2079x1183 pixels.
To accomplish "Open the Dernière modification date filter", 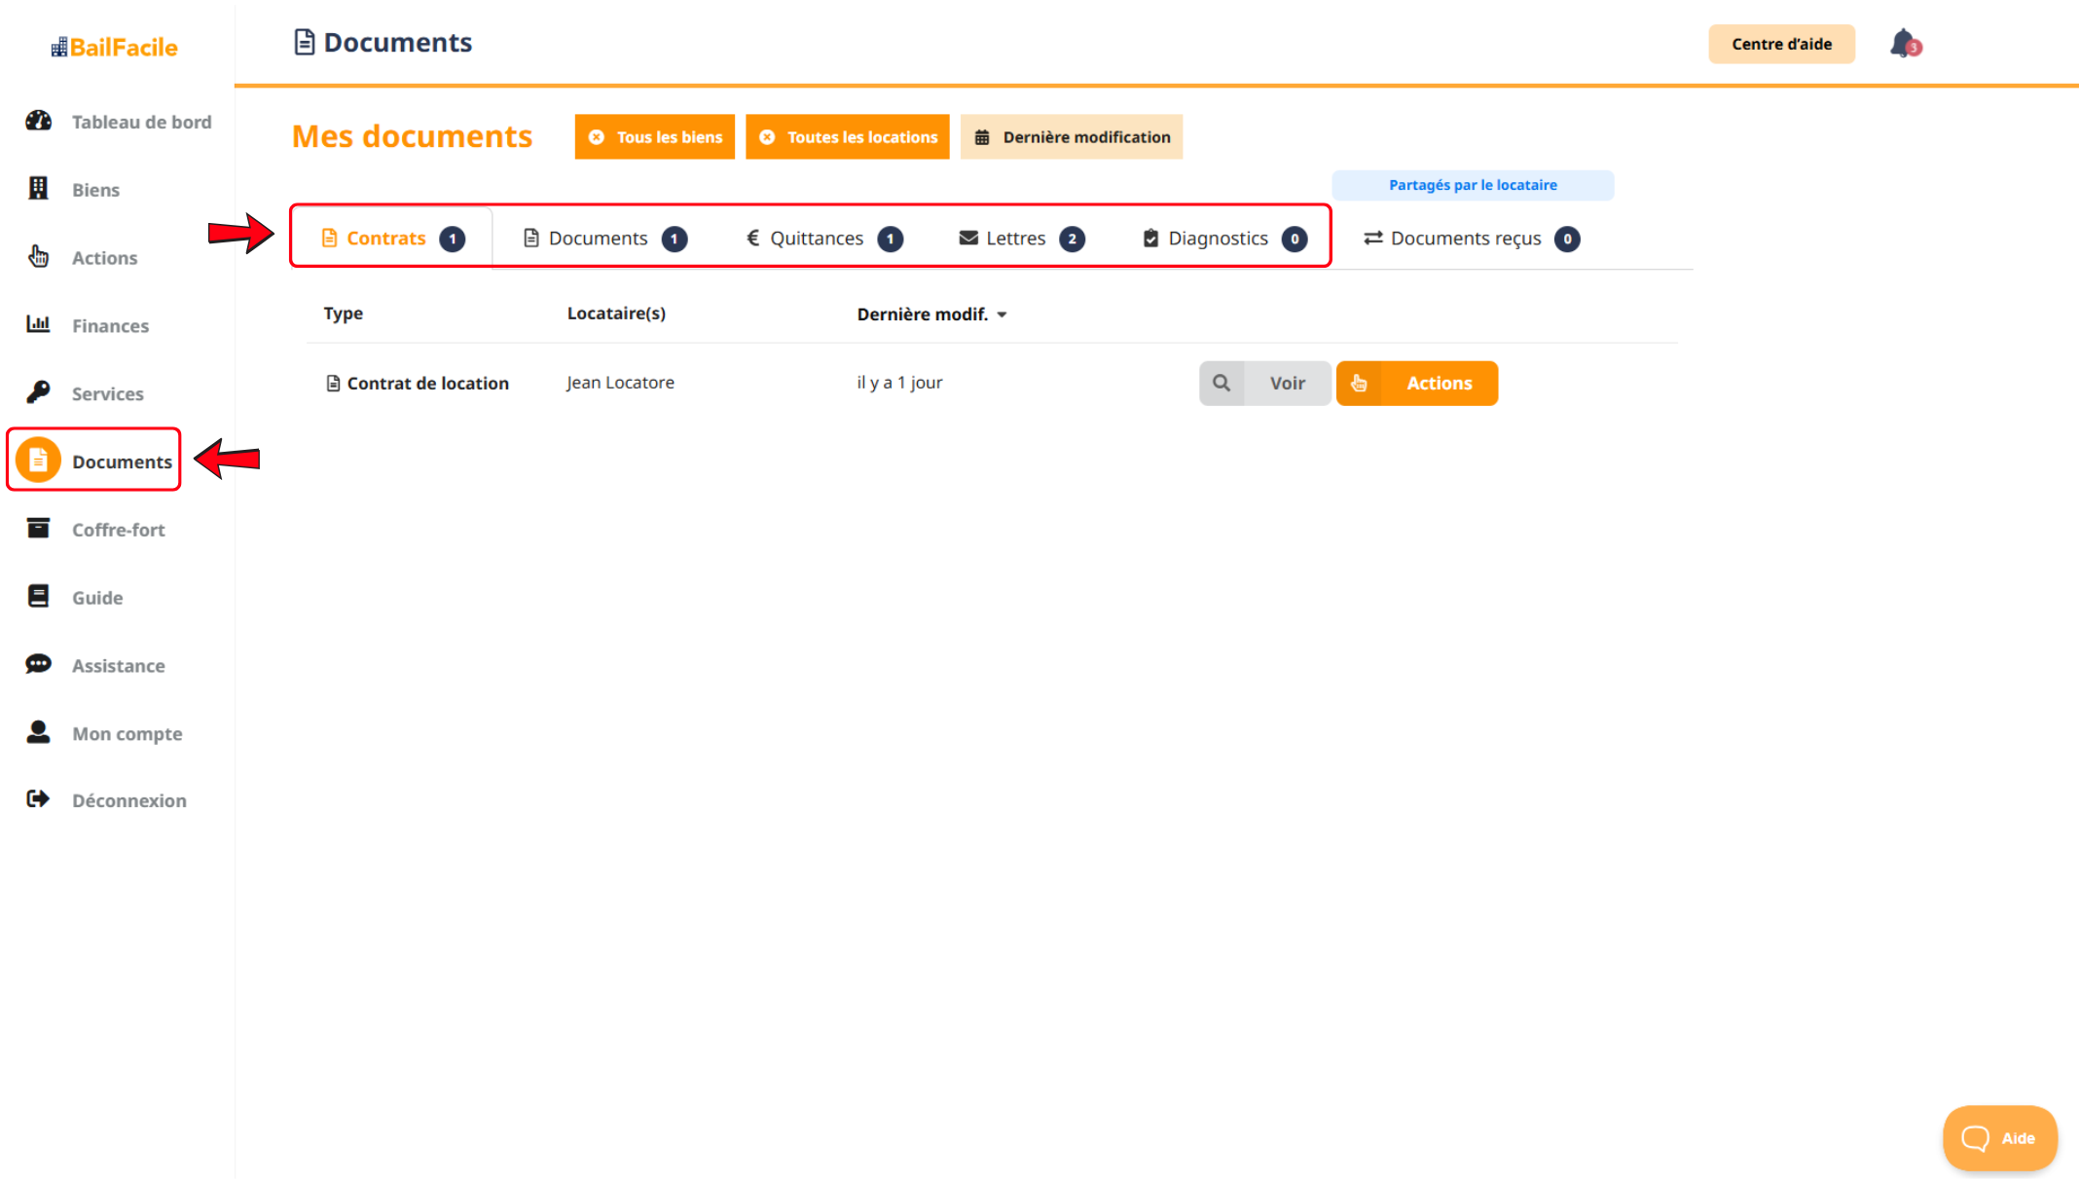I will [1072, 137].
